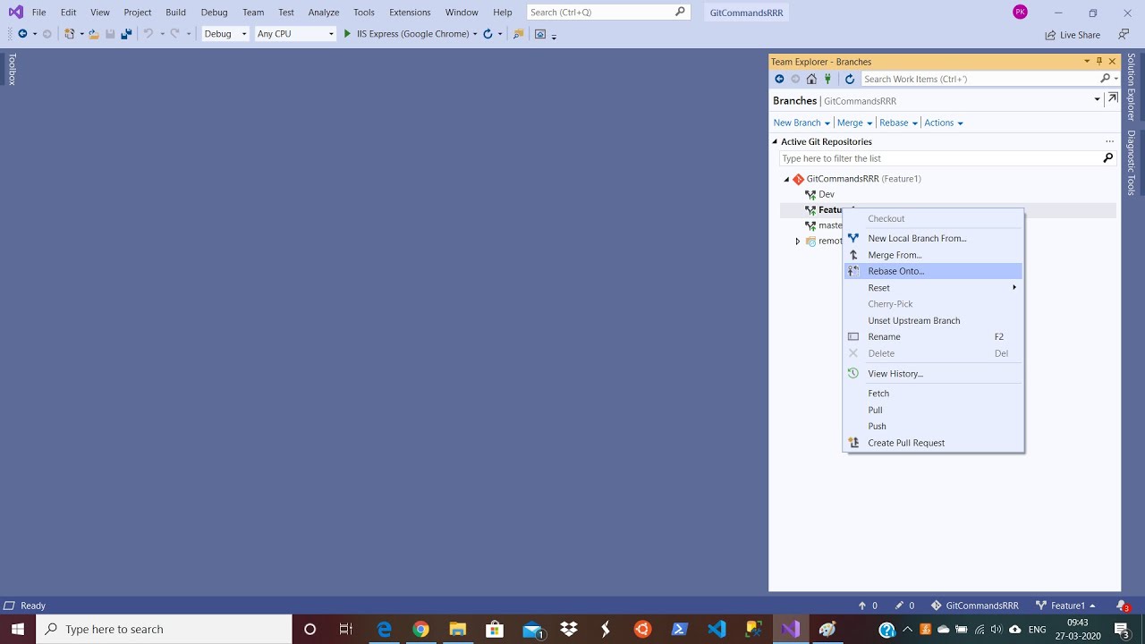Click the Find in Files toolbar icon
This screenshot has width=1145, height=644.
tap(518, 34)
